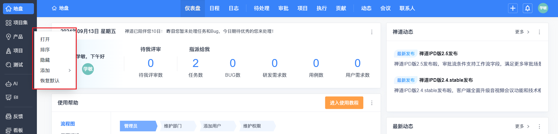Open the BI chart icon in sidebar
The image size is (558, 134).
click(9, 97)
